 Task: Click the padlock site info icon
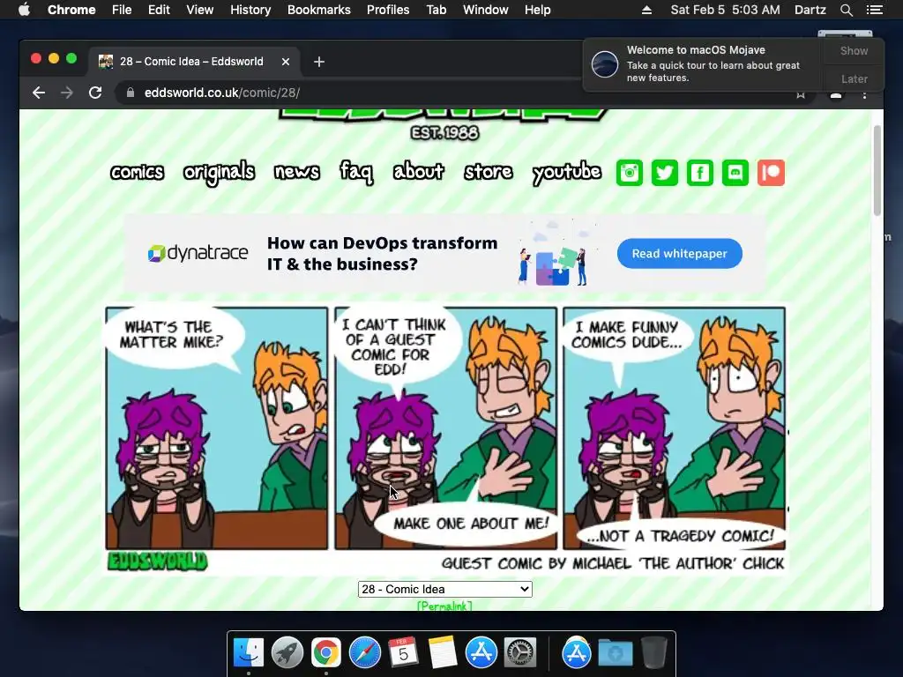click(x=131, y=93)
